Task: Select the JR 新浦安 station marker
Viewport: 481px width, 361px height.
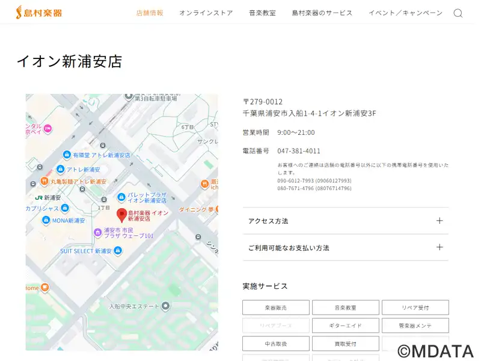Action: pos(38,197)
